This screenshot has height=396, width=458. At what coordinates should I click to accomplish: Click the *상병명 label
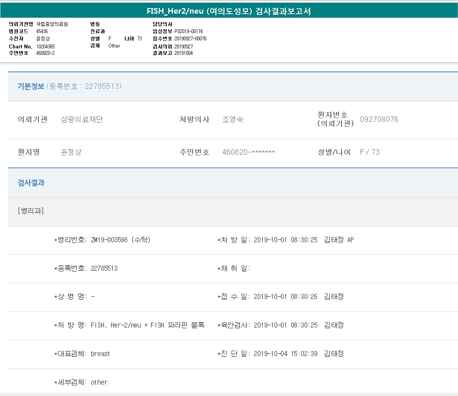(x=70, y=297)
